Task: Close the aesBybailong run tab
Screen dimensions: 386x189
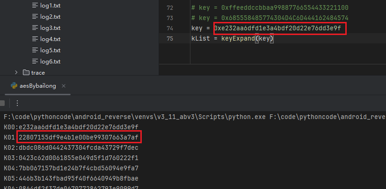Action: [64, 86]
